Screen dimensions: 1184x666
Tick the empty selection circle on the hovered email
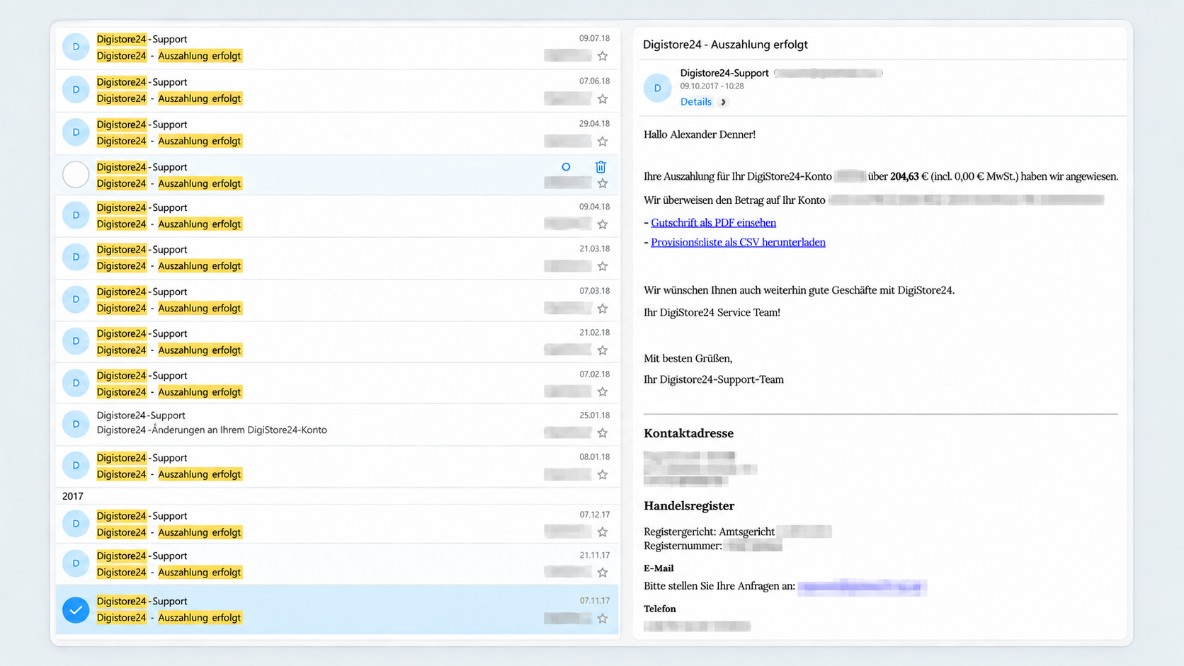click(x=76, y=175)
